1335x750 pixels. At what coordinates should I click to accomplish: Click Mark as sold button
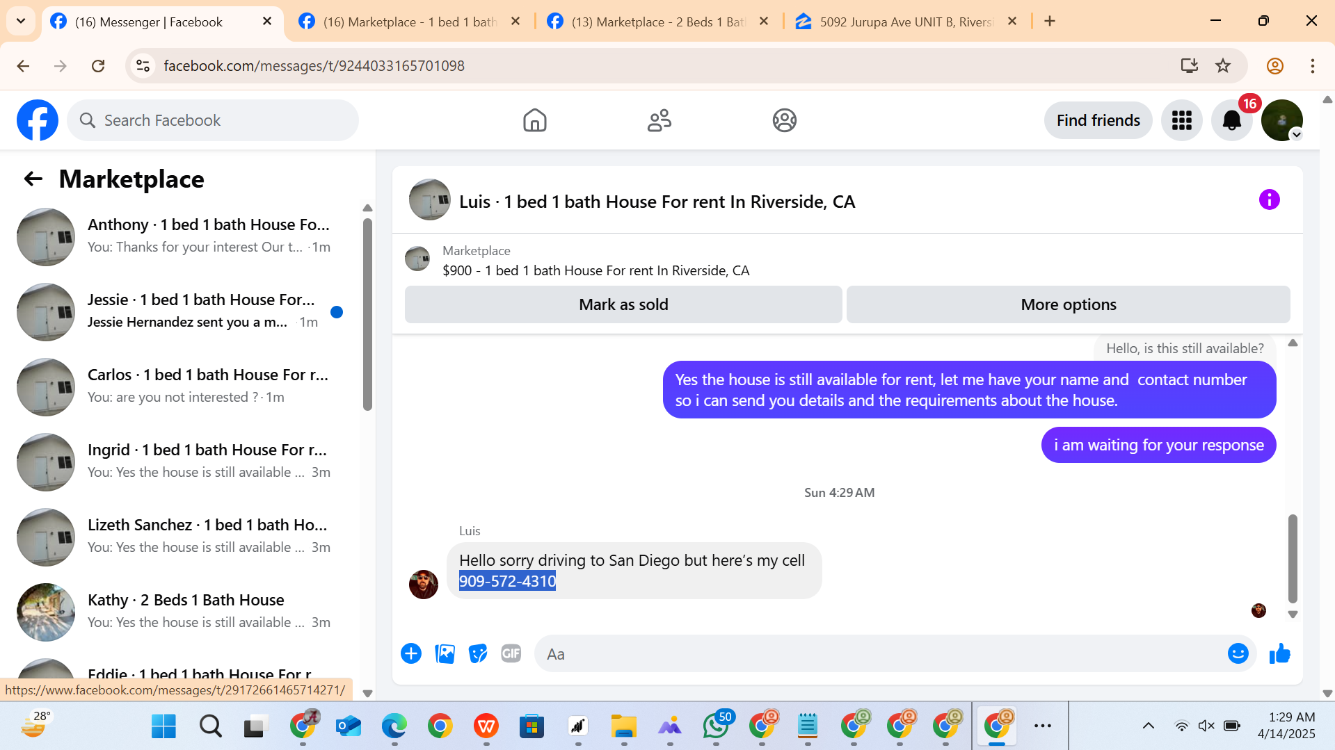point(623,304)
